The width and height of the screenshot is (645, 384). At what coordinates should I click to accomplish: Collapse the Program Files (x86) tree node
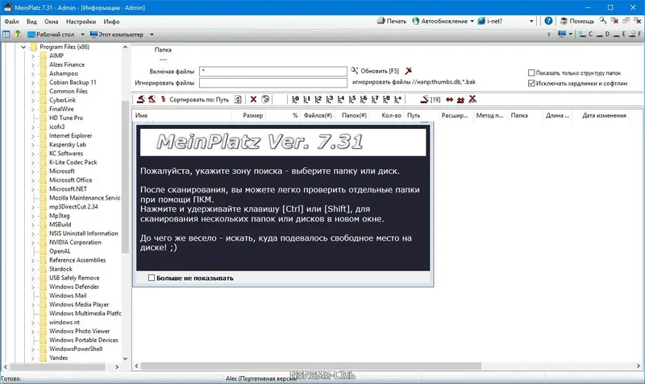coord(23,47)
